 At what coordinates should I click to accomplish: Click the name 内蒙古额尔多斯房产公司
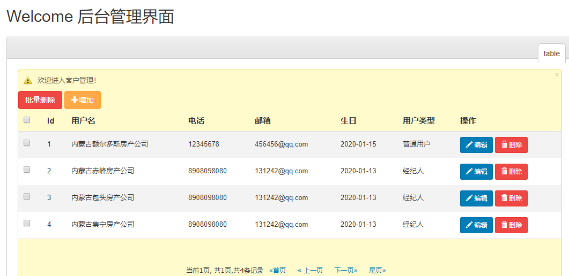[x=109, y=144]
